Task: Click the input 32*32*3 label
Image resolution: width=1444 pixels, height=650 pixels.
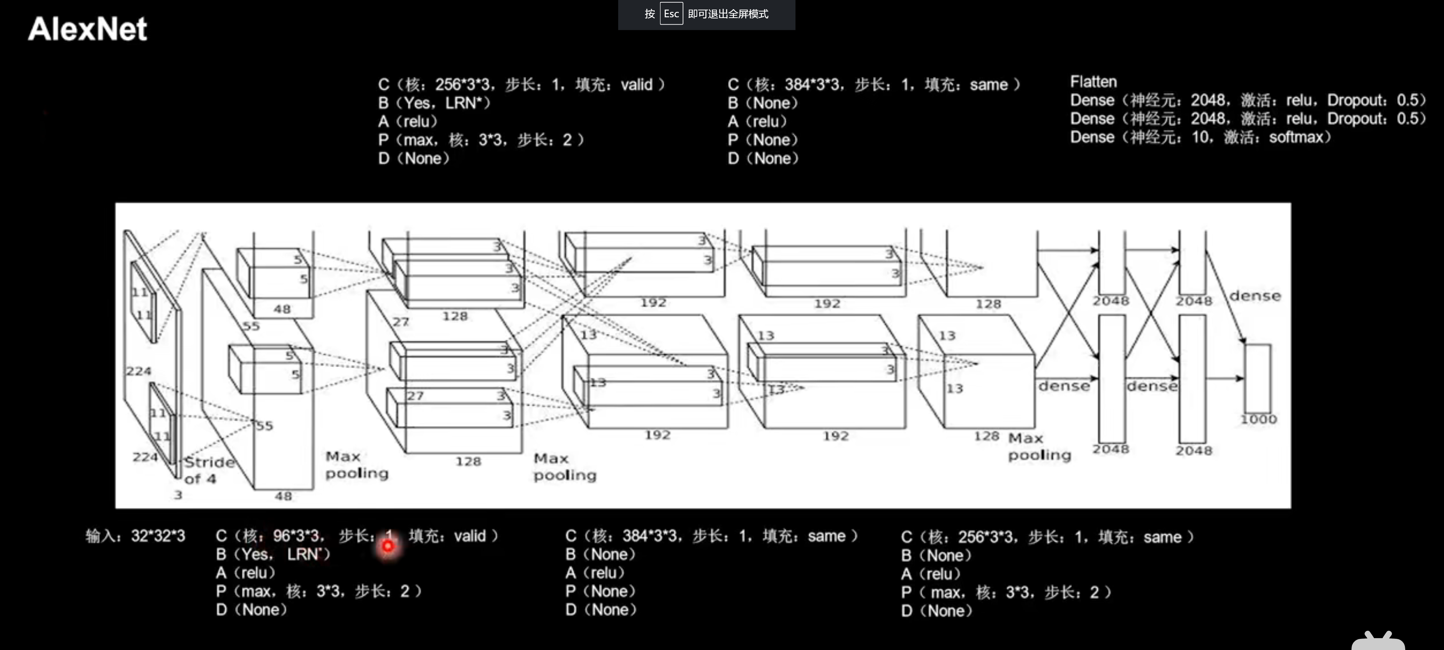Action: point(135,536)
